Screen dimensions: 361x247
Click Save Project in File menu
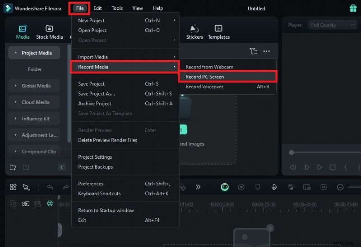click(x=125, y=84)
